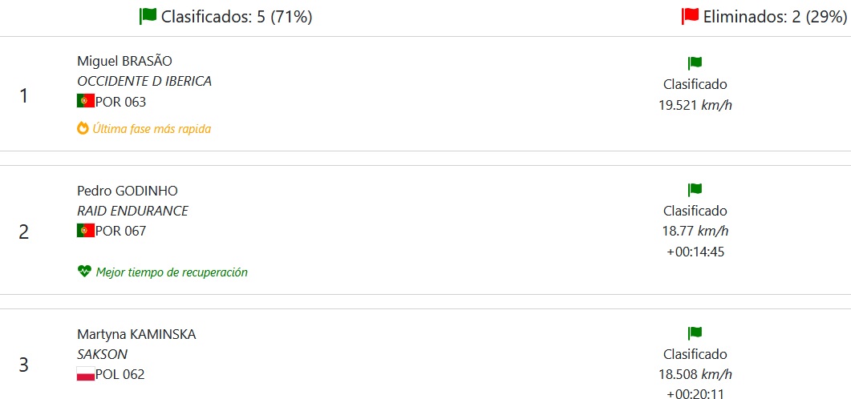Click the Mejor tiempo de recuperación label
The height and width of the screenshot is (399, 851).
[172, 272]
